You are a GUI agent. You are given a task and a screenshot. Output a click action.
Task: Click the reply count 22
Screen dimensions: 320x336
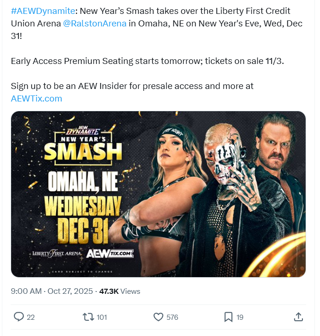pyautogui.click(x=31, y=317)
